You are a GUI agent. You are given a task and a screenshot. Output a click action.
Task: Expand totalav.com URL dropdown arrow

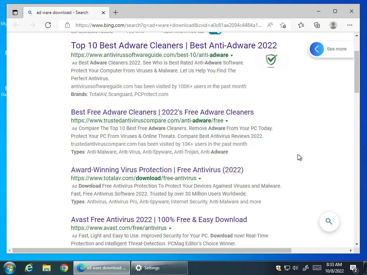(x=200, y=179)
